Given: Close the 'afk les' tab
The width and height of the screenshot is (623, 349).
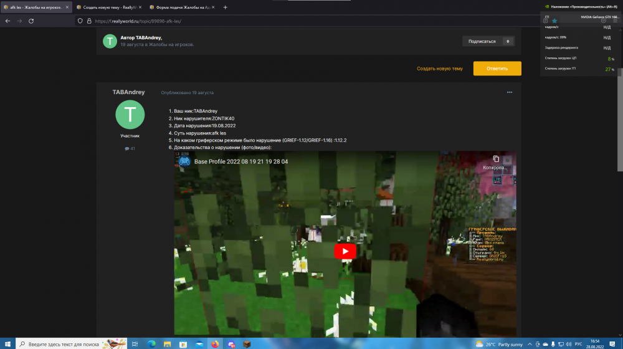Looking at the screenshot, I should (67, 7).
